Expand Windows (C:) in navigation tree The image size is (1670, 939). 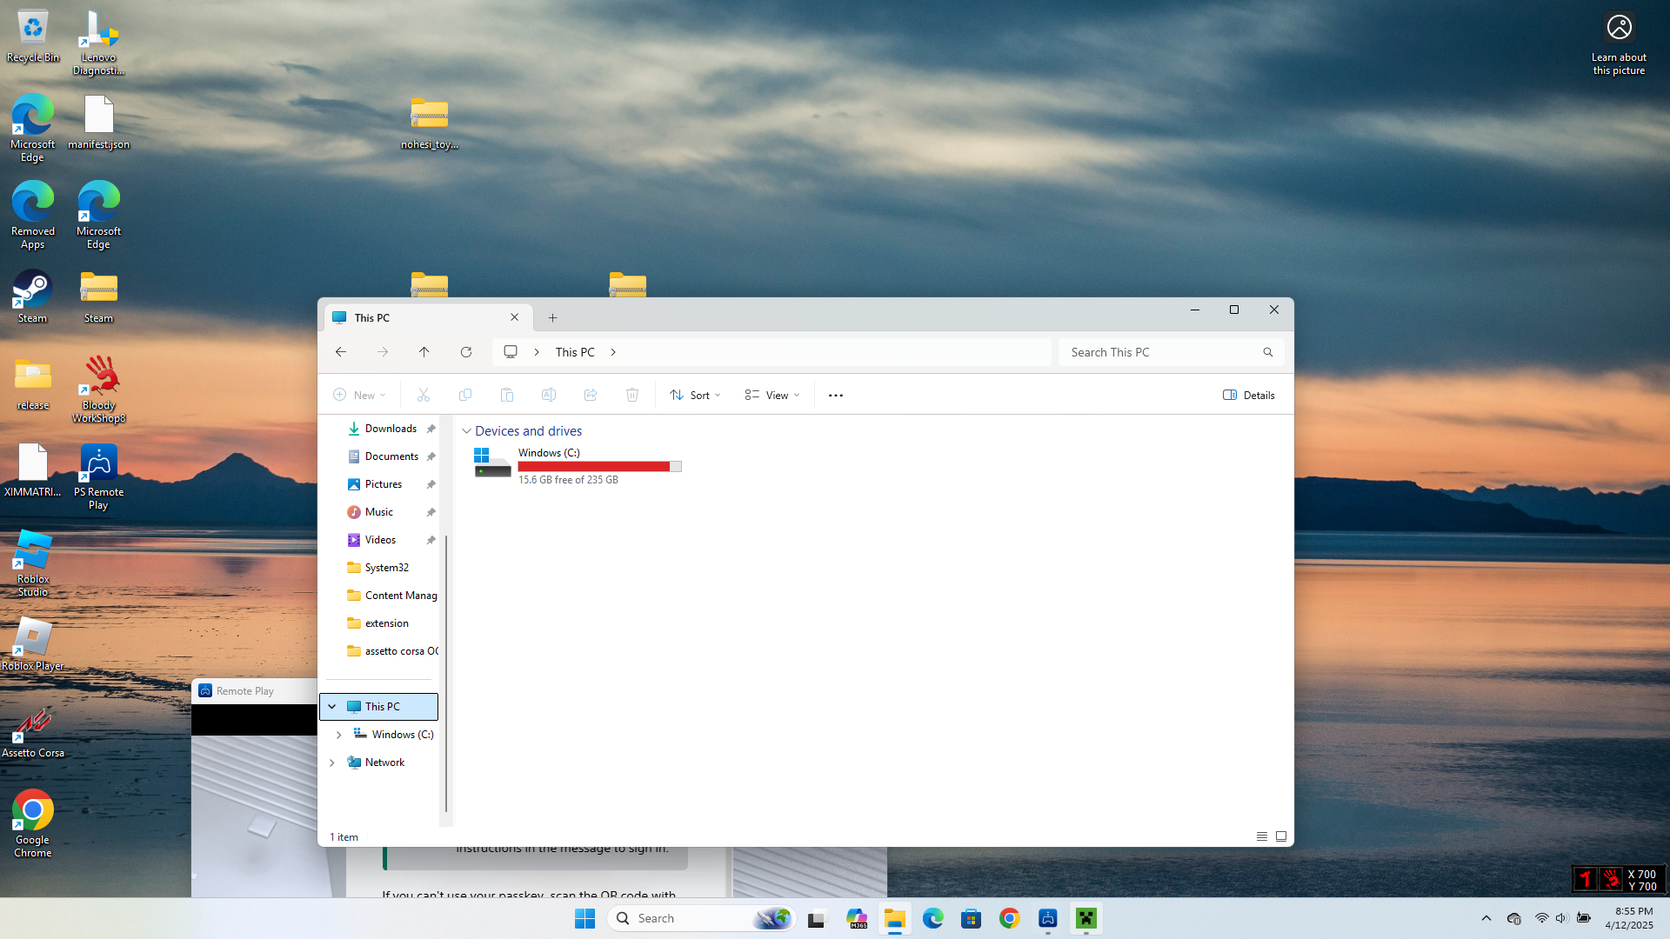339,735
